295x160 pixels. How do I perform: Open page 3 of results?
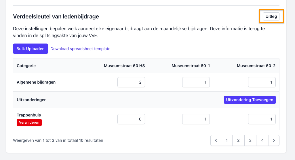250,140
